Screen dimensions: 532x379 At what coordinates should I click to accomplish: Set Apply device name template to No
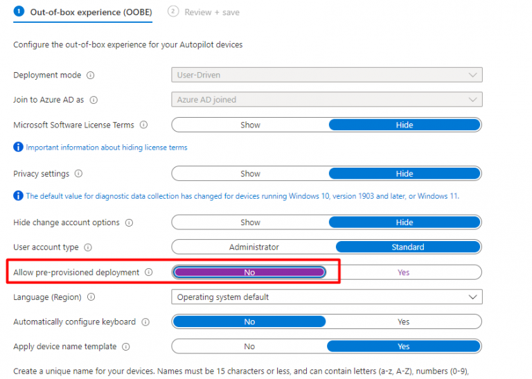(x=249, y=346)
